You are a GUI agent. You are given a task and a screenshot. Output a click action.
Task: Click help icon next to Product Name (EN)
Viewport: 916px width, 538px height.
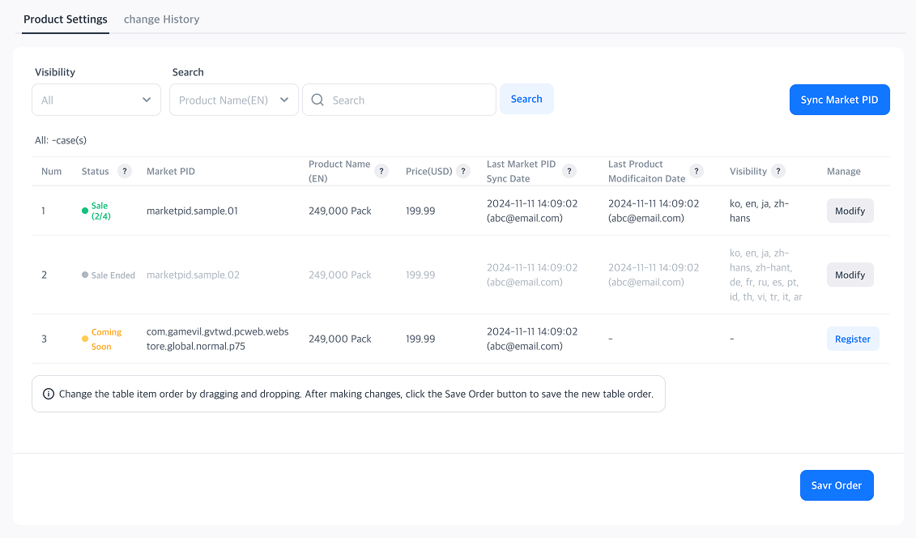point(381,171)
